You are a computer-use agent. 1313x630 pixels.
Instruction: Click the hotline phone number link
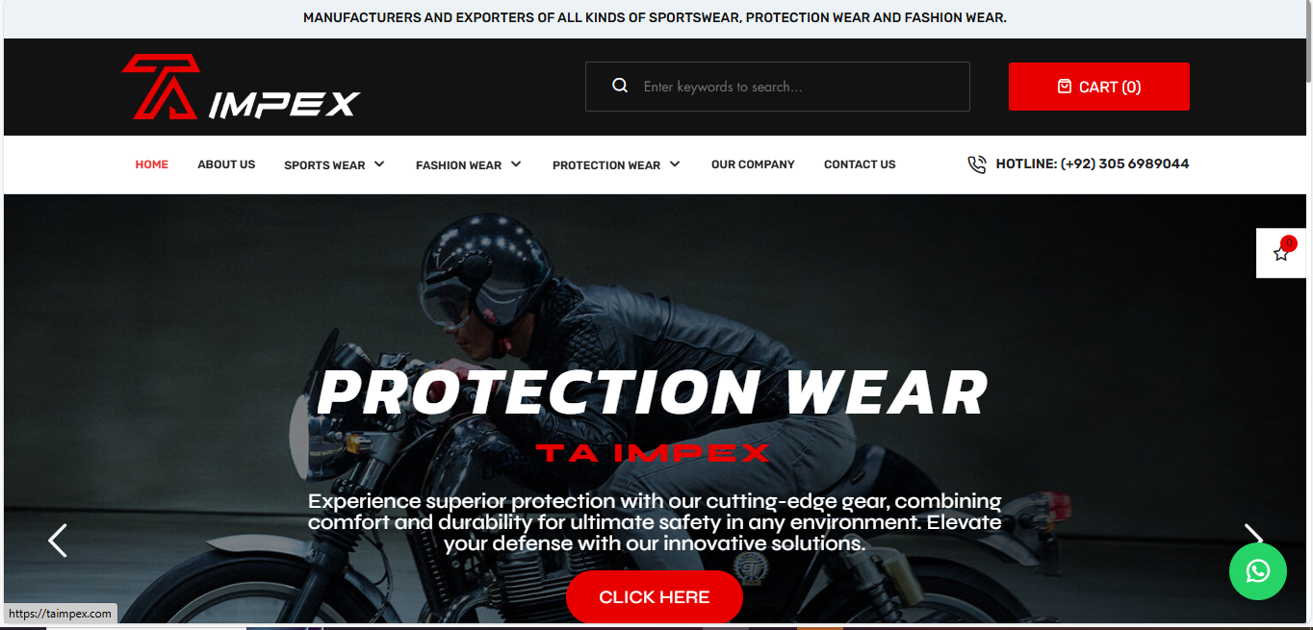point(1093,164)
